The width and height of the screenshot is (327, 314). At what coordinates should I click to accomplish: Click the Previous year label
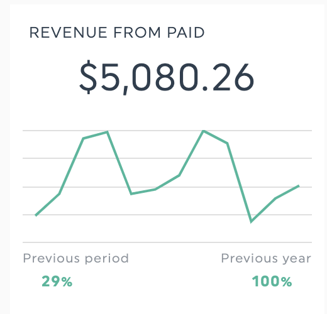(266, 259)
